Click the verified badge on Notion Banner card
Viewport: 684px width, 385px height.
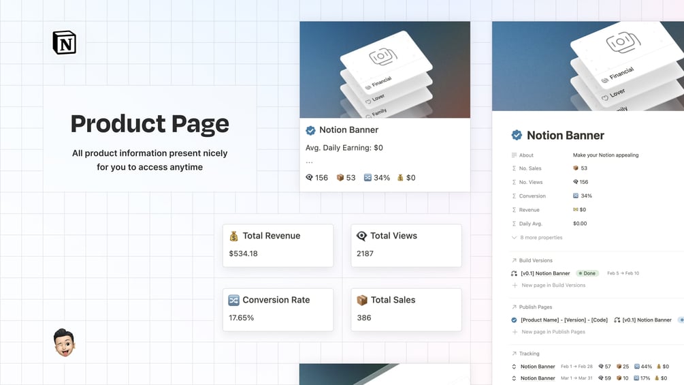point(310,130)
